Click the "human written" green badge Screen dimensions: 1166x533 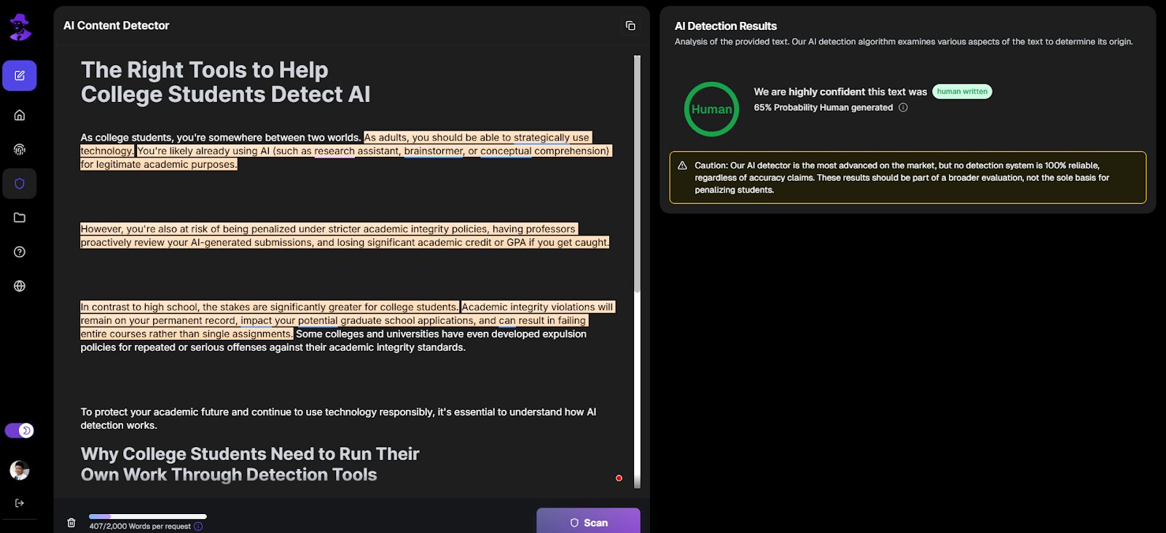click(962, 92)
